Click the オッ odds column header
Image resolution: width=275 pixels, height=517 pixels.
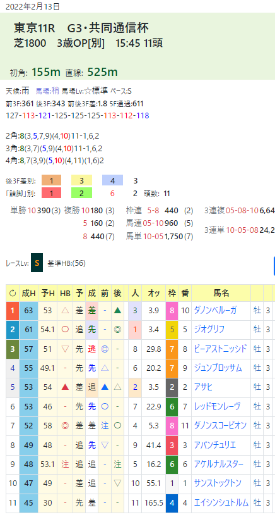coord(154,293)
